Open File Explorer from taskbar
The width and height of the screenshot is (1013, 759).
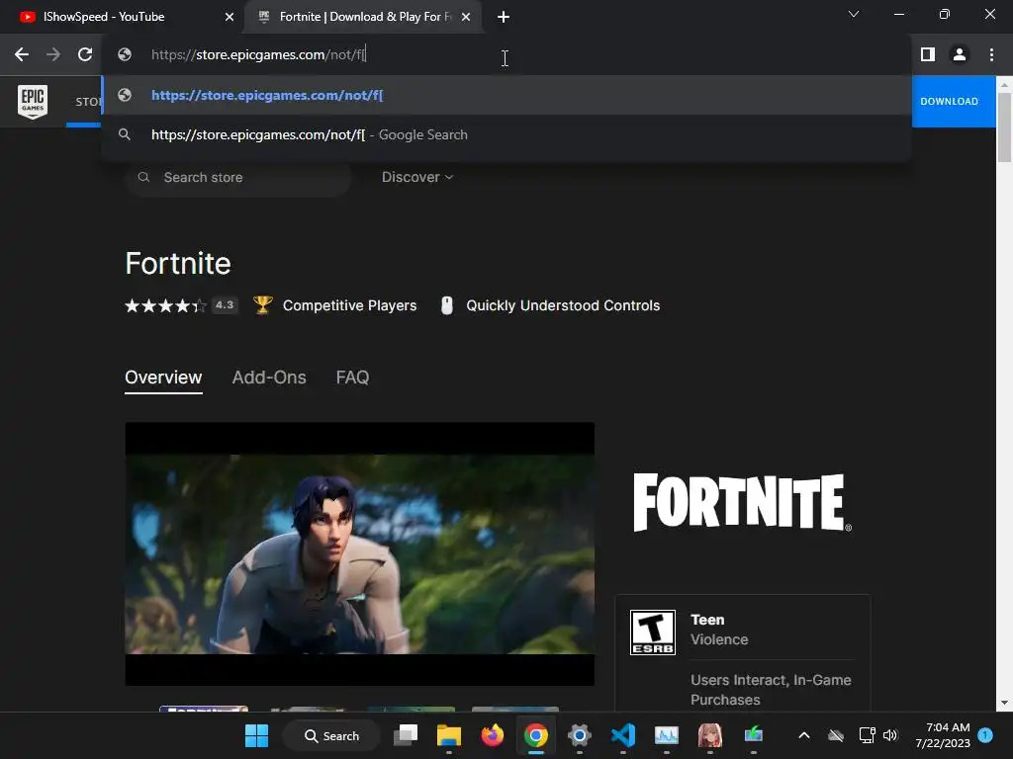449,735
